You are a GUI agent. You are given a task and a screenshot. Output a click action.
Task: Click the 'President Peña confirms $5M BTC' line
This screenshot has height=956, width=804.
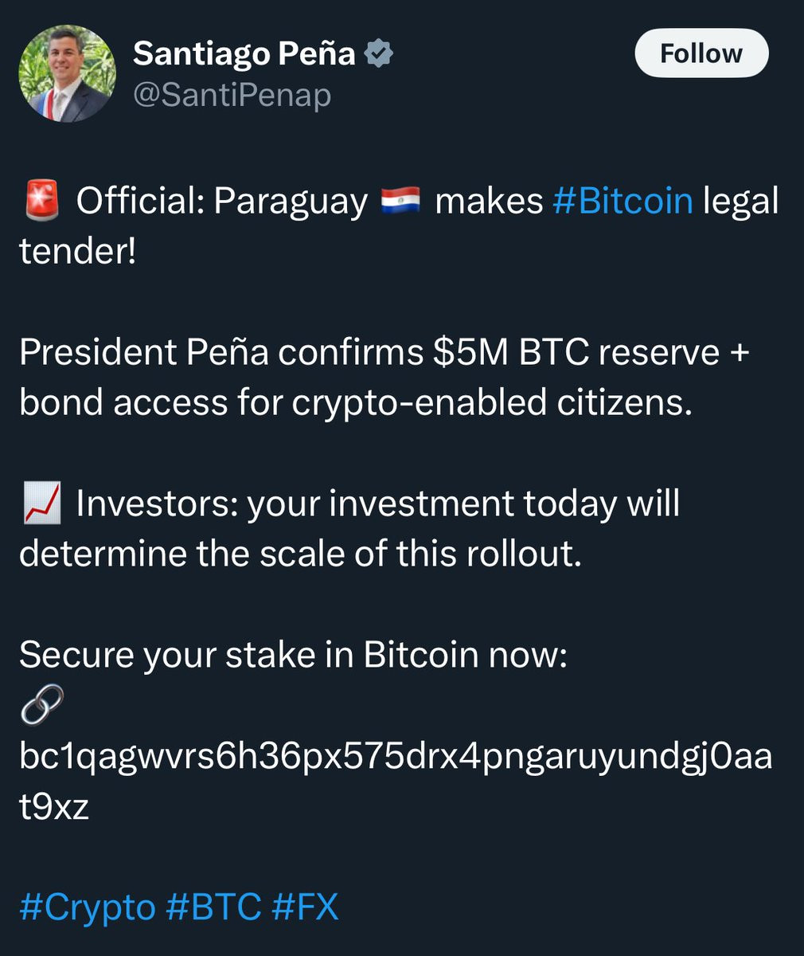(384, 352)
